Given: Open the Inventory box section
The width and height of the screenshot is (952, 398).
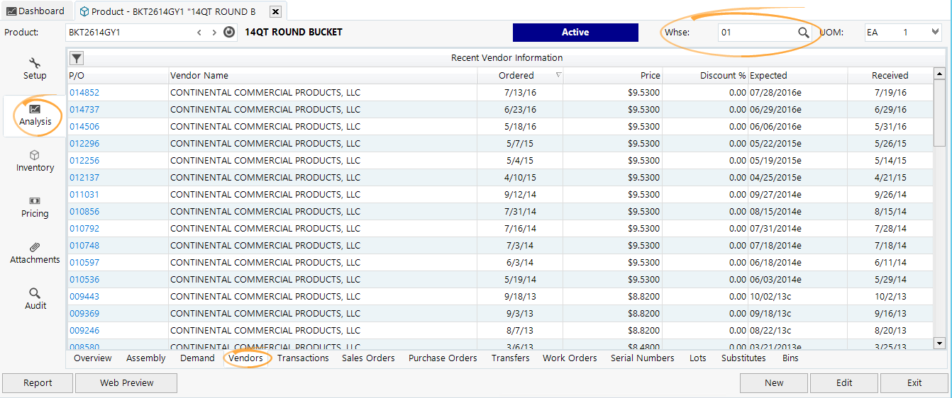Looking at the screenshot, I should tap(35, 161).
